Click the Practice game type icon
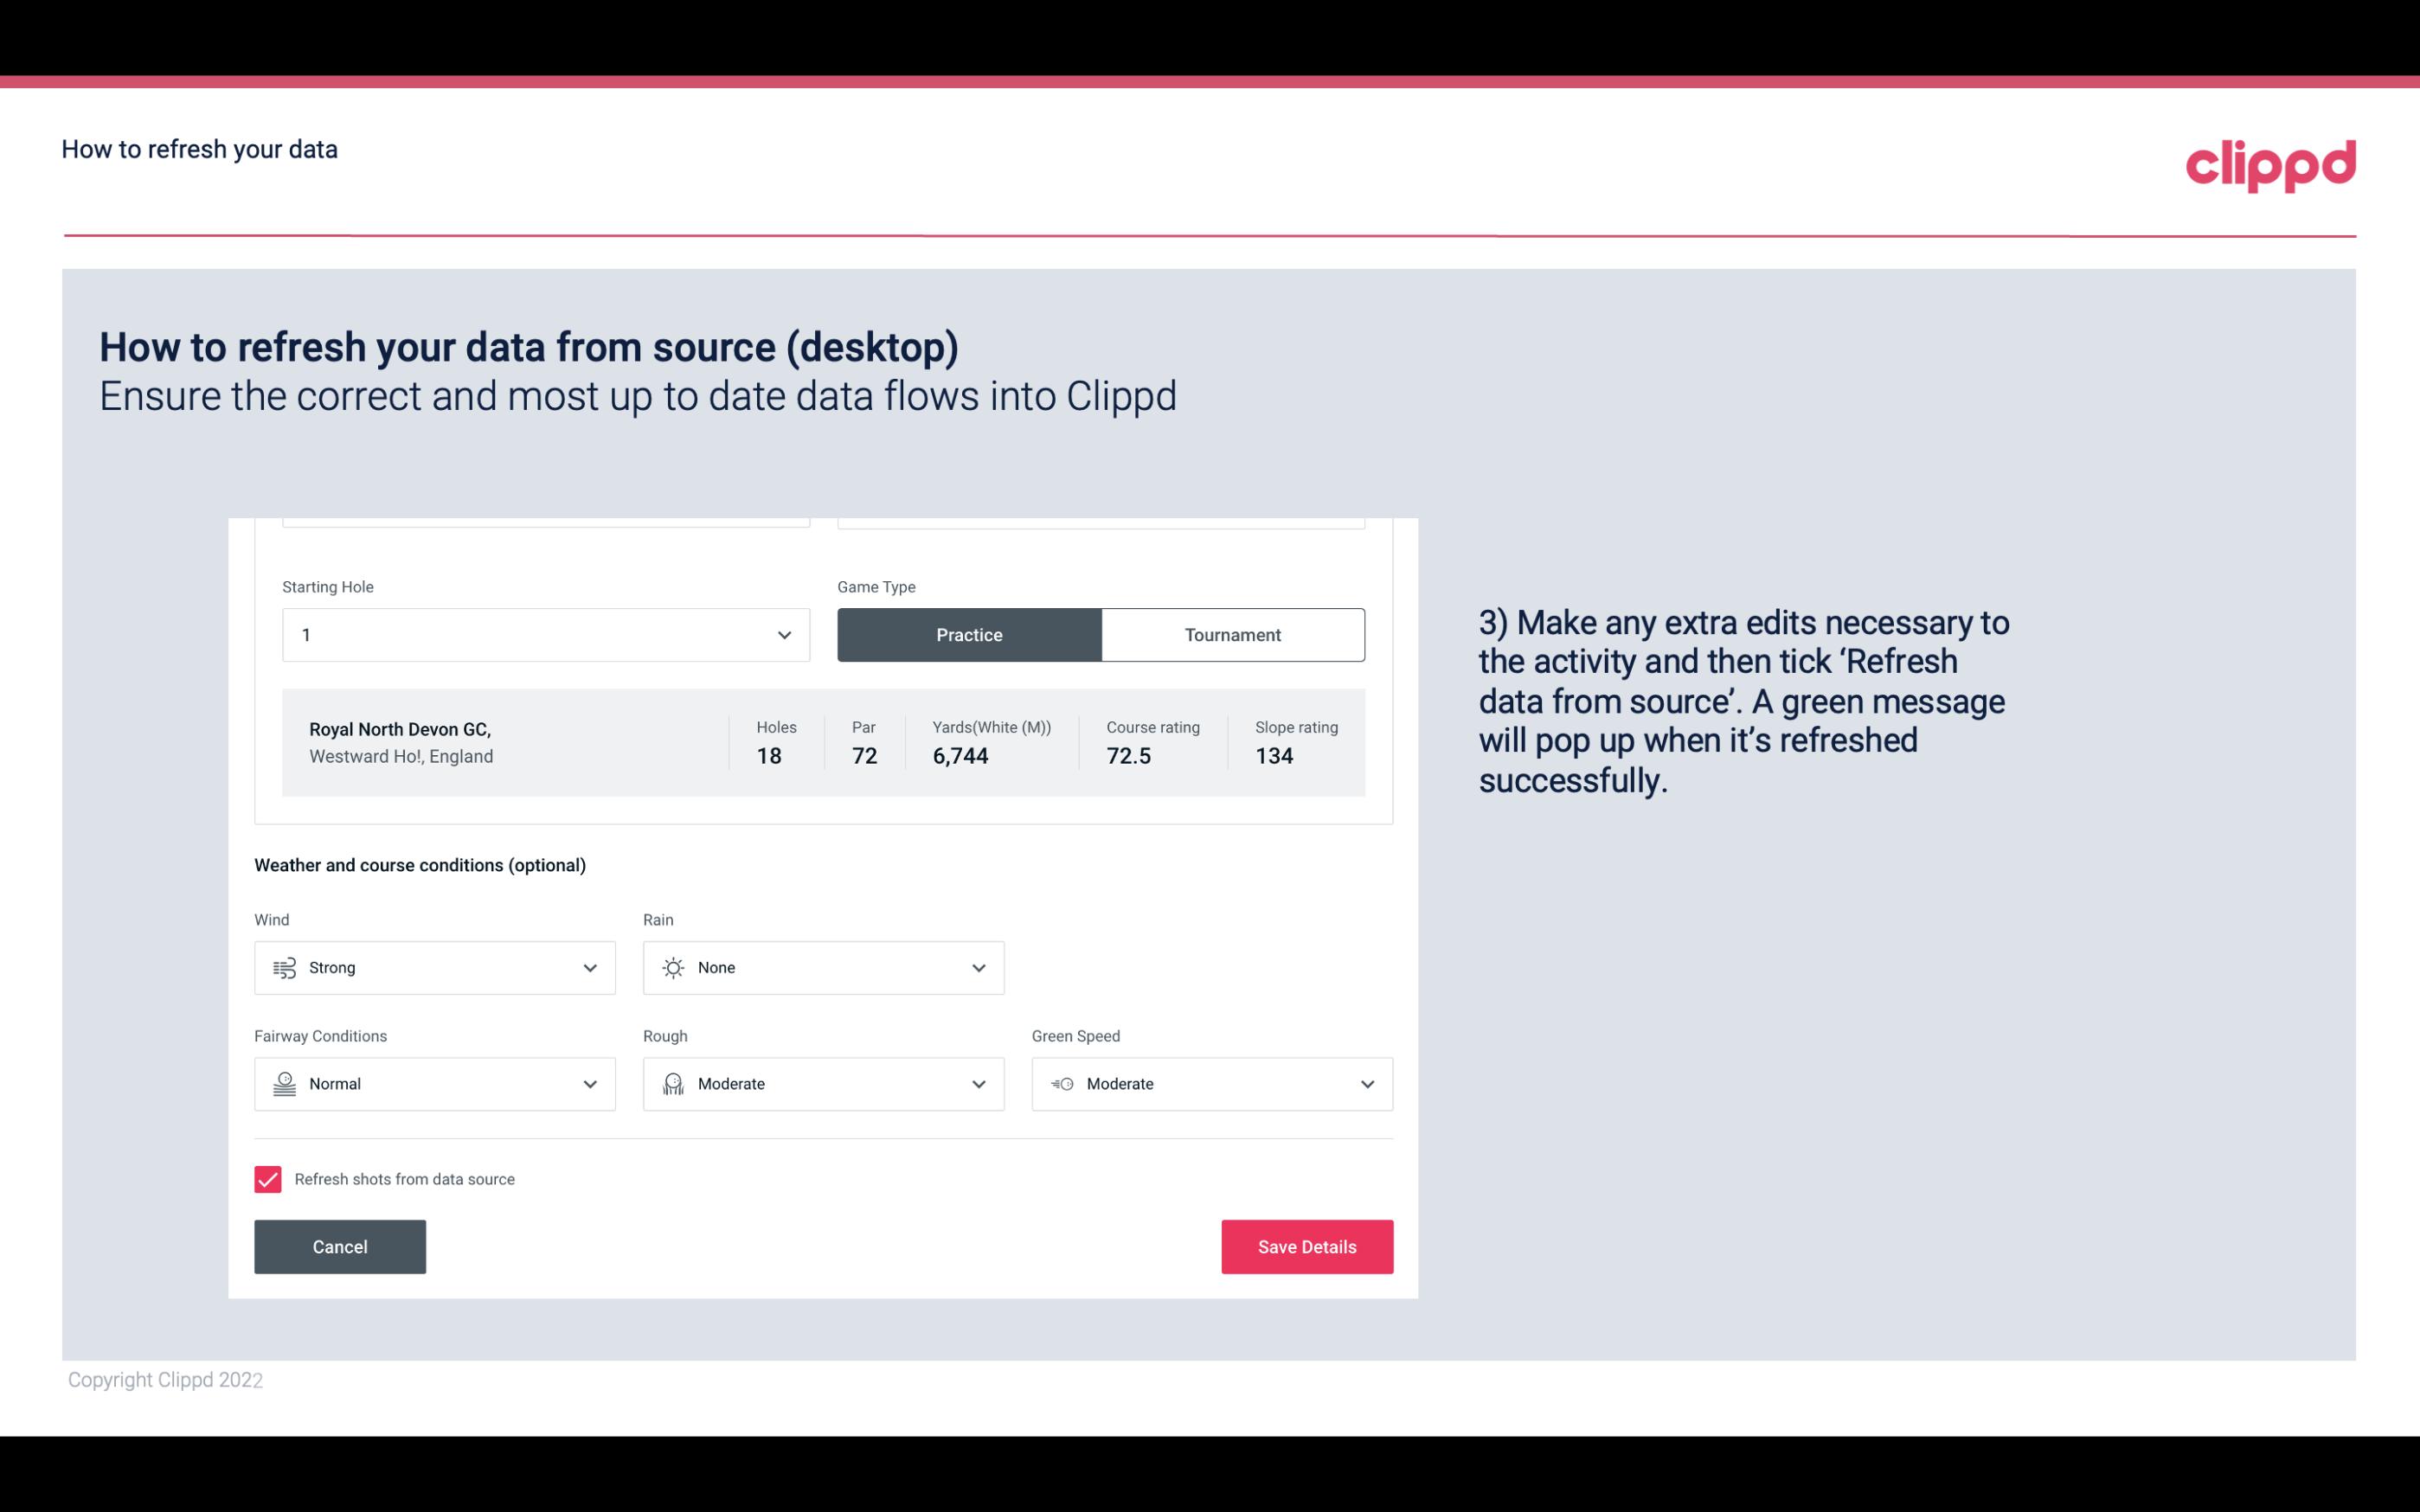 969,634
